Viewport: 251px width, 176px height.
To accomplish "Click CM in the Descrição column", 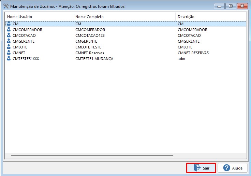I will coord(180,24).
